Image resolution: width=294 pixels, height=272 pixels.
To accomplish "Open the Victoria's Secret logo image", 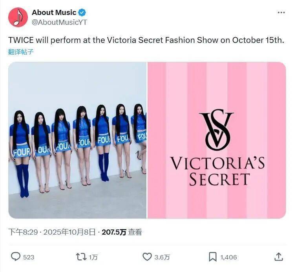I will 217,140.
